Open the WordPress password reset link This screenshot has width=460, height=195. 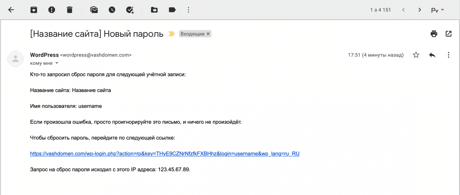tap(165, 154)
